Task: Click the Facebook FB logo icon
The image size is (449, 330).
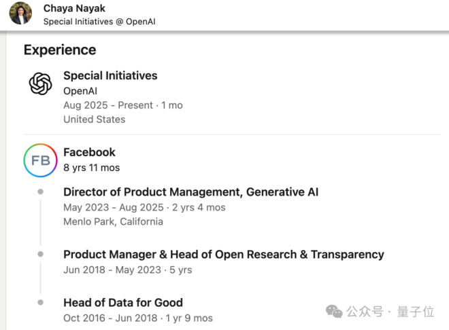Action: point(41,161)
